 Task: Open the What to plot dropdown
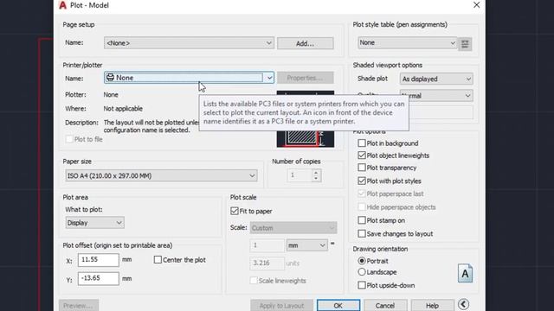(x=94, y=223)
